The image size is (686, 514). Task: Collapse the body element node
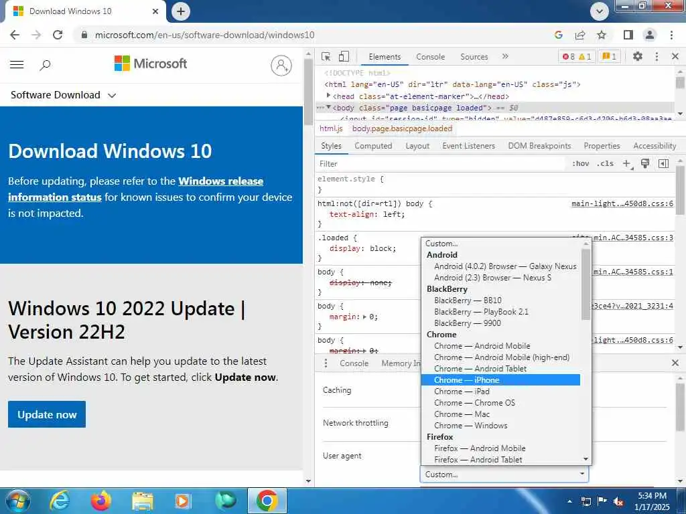coord(328,108)
